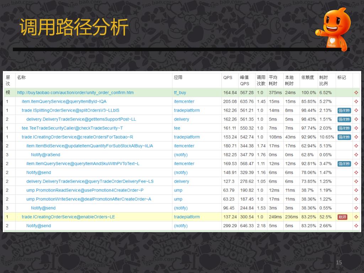
Task: Click the red target icon in the tf_buy row
Action: point(356,93)
